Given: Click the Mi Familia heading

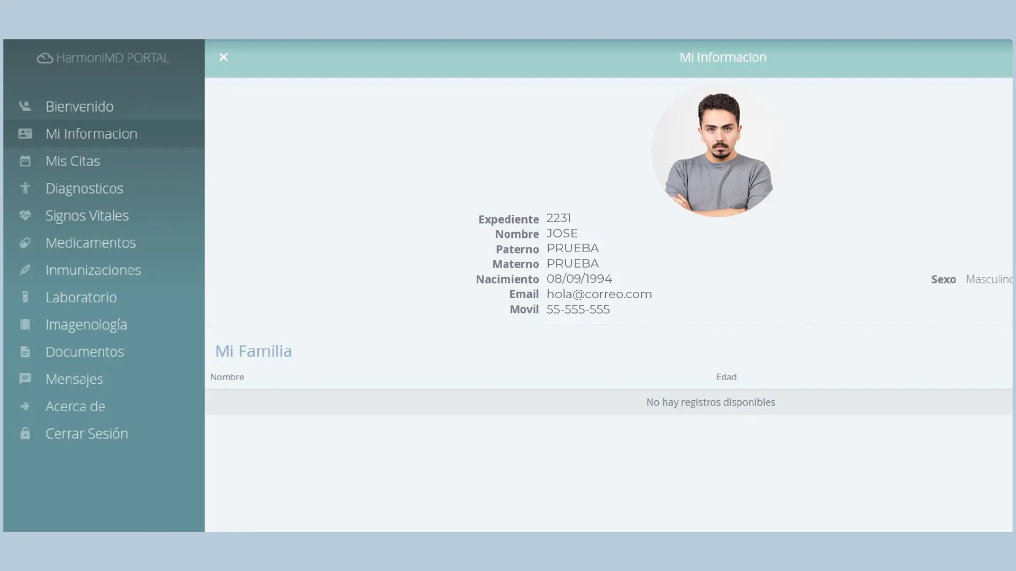Looking at the screenshot, I should tap(253, 351).
